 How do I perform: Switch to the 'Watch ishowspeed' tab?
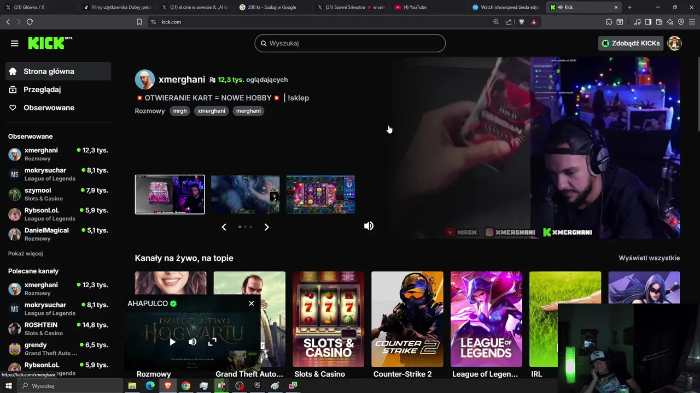point(507,7)
